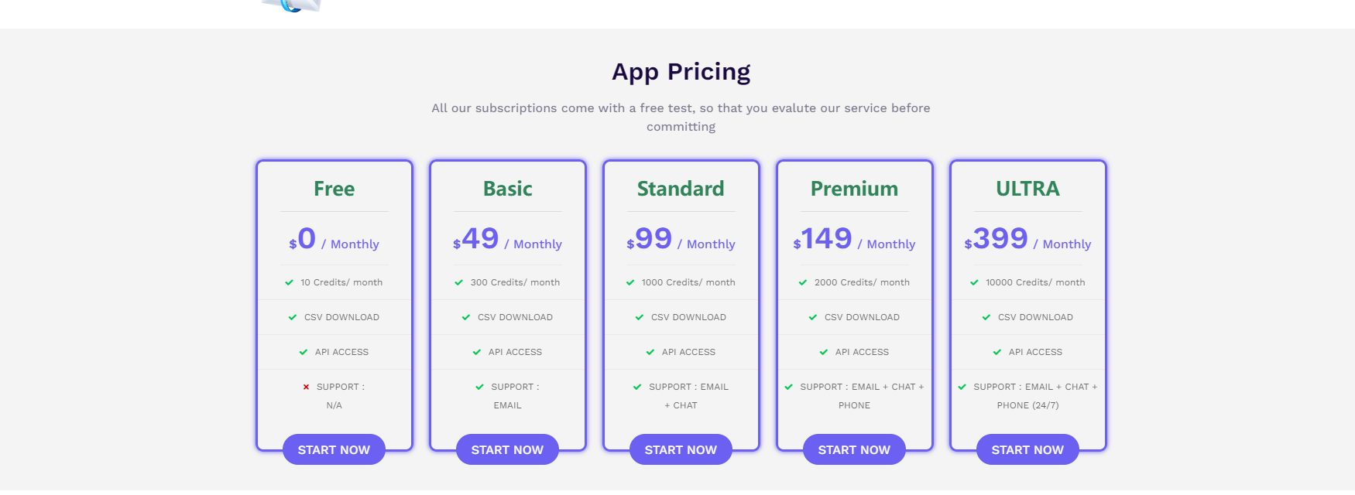Start the Standard plan with START NOW
The width and height of the screenshot is (1355, 495).
point(681,449)
